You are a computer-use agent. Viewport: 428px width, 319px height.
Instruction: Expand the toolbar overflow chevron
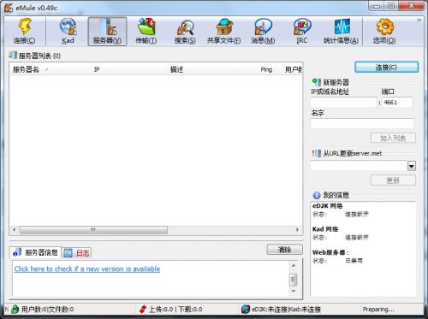coord(419,20)
